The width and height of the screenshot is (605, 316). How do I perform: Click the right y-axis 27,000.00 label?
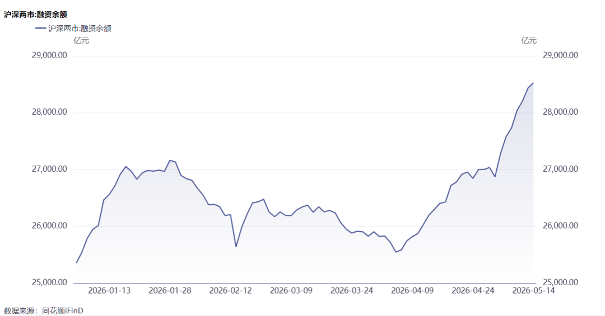coord(560,169)
